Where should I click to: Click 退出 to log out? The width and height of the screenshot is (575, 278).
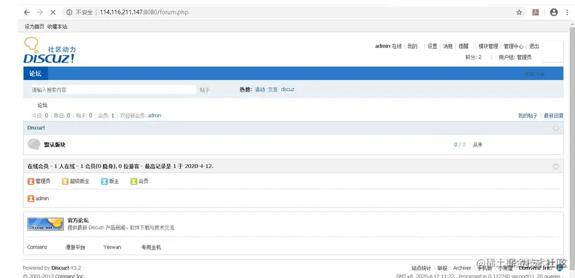[534, 46]
